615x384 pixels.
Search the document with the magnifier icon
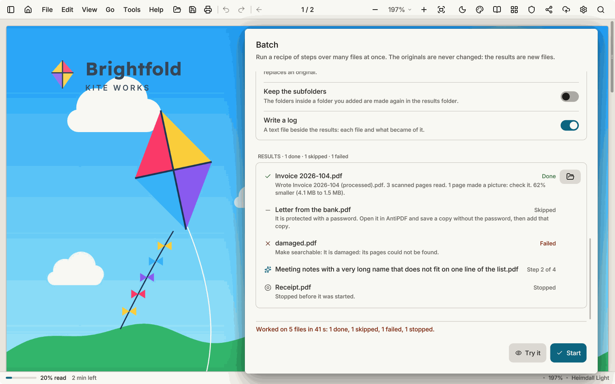tap(601, 10)
